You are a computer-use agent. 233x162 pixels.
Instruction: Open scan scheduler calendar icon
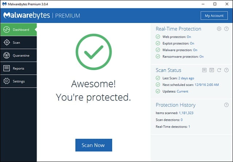[212, 70]
